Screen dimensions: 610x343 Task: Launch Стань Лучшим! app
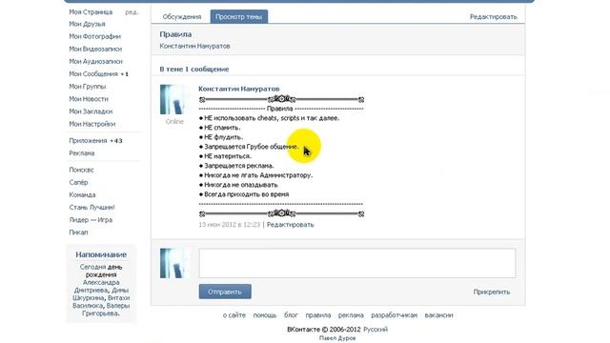91,208
